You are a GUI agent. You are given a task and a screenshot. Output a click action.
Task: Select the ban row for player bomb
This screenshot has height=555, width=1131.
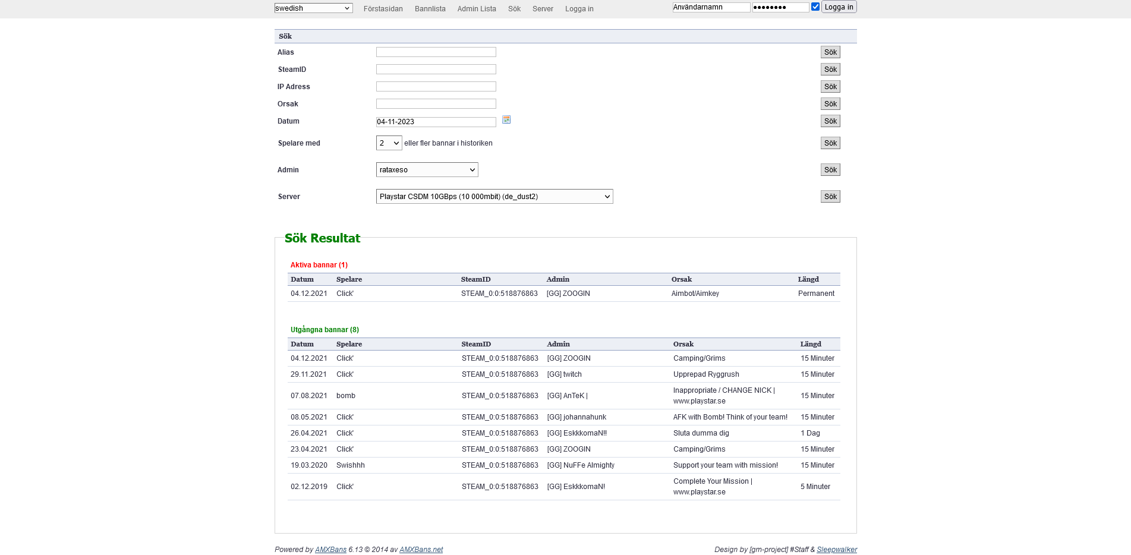[563, 396]
